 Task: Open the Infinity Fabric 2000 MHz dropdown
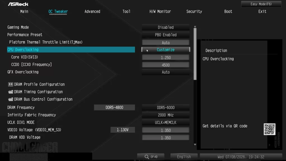tap(166, 115)
